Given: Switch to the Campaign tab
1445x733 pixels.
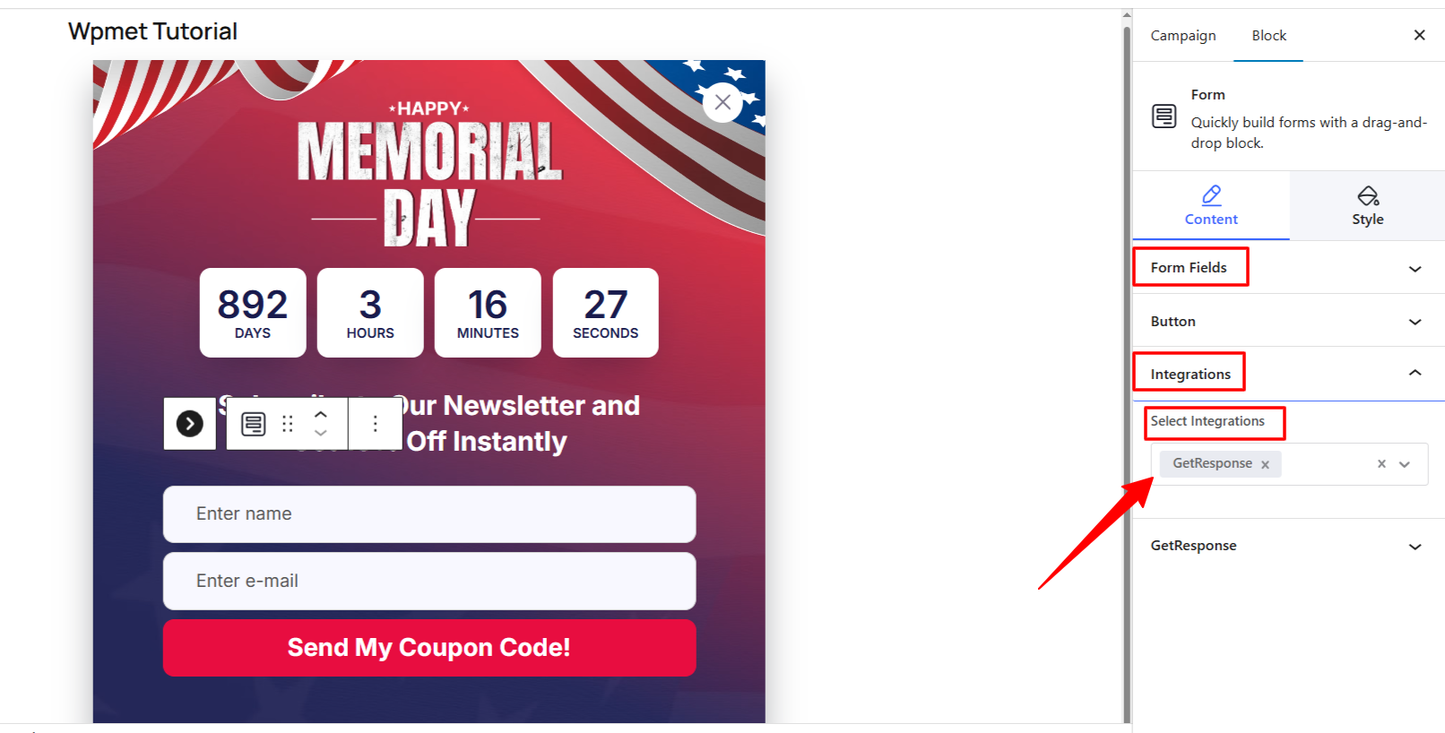Looking at the screenshot, I should 1182,36.
